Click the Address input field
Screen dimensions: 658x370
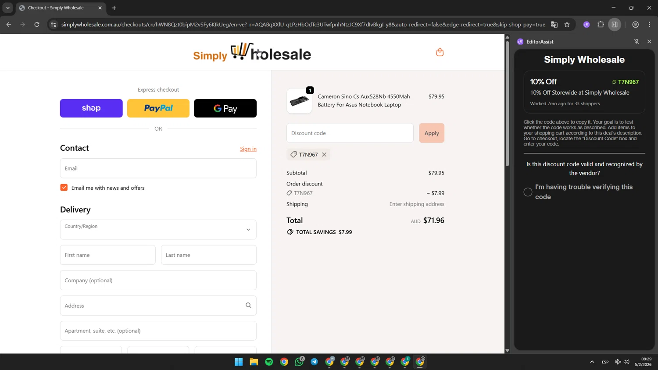158,306
